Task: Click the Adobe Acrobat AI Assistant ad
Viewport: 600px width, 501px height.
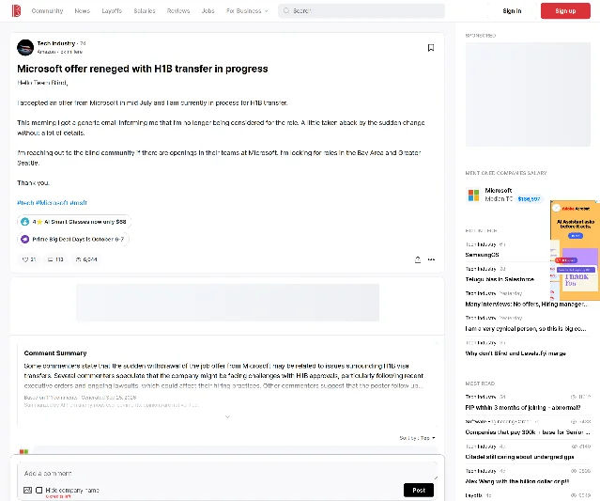Action: click(x=576, y=250)
